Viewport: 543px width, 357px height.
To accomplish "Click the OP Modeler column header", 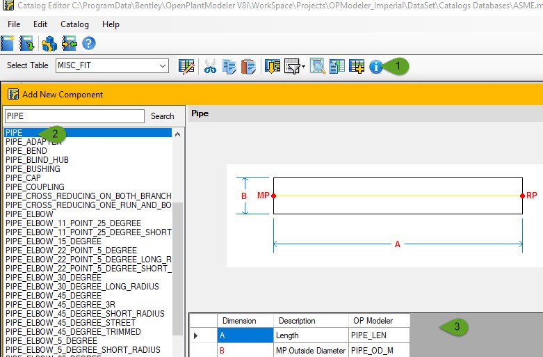I will [x=379, y=321].
